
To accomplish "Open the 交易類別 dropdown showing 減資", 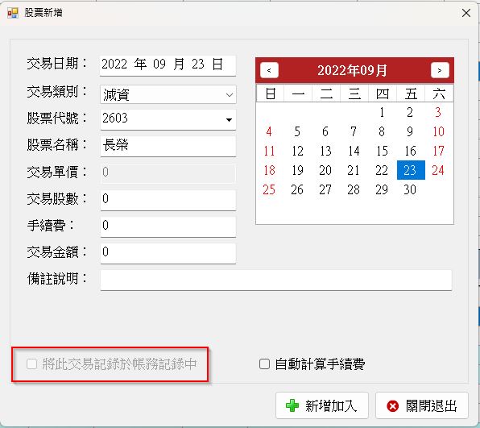I will [x=168, y=94].
